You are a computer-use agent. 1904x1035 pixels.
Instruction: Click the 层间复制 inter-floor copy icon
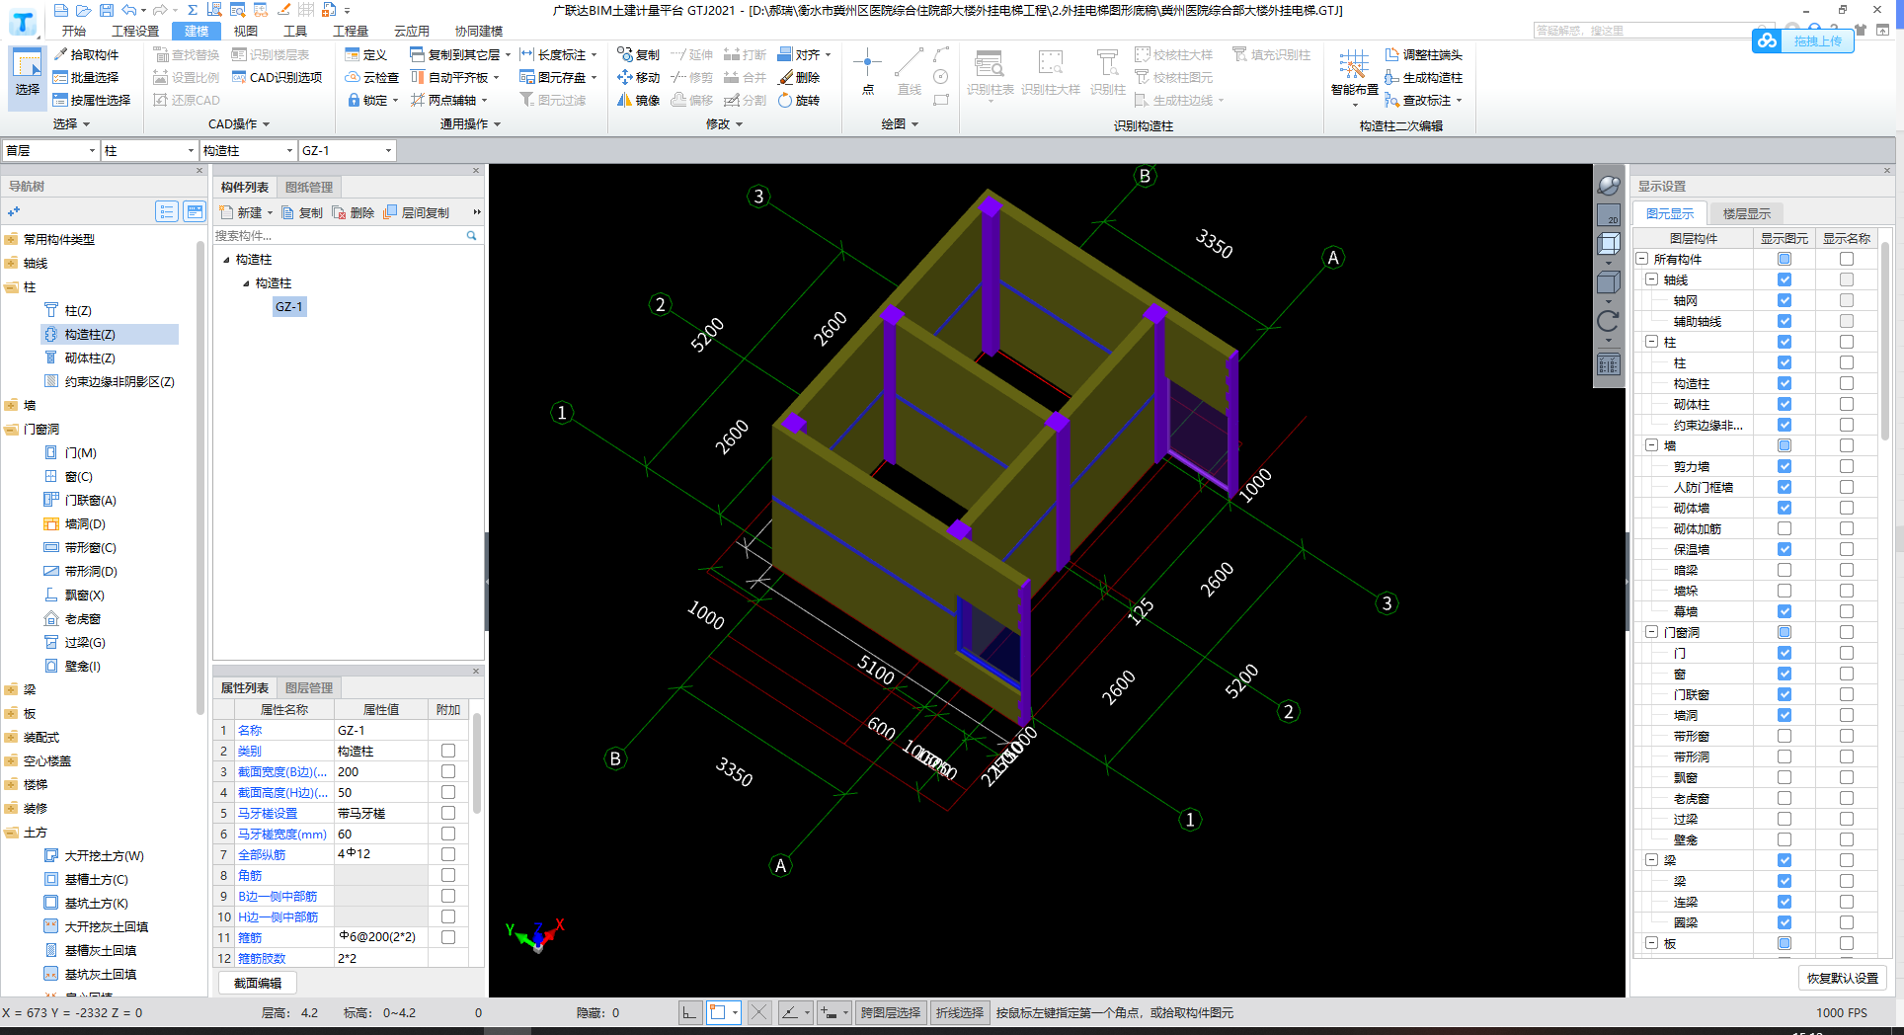(x=417, y=212)
